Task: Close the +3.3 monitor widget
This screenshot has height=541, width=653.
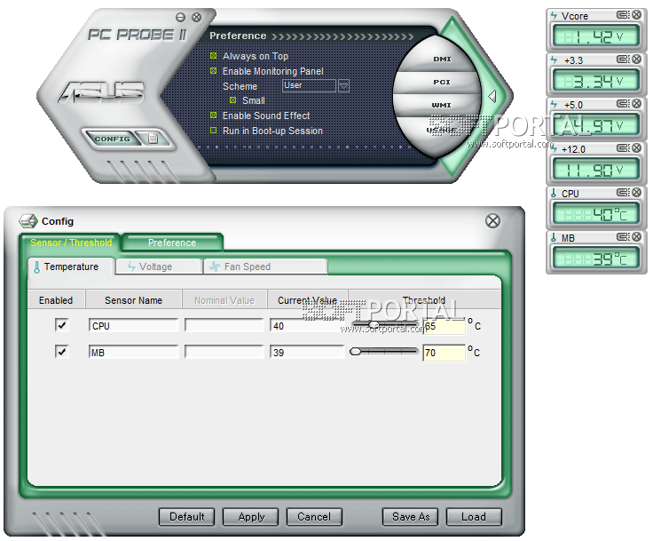Action: pyautogui.click(x=637, y=60)
